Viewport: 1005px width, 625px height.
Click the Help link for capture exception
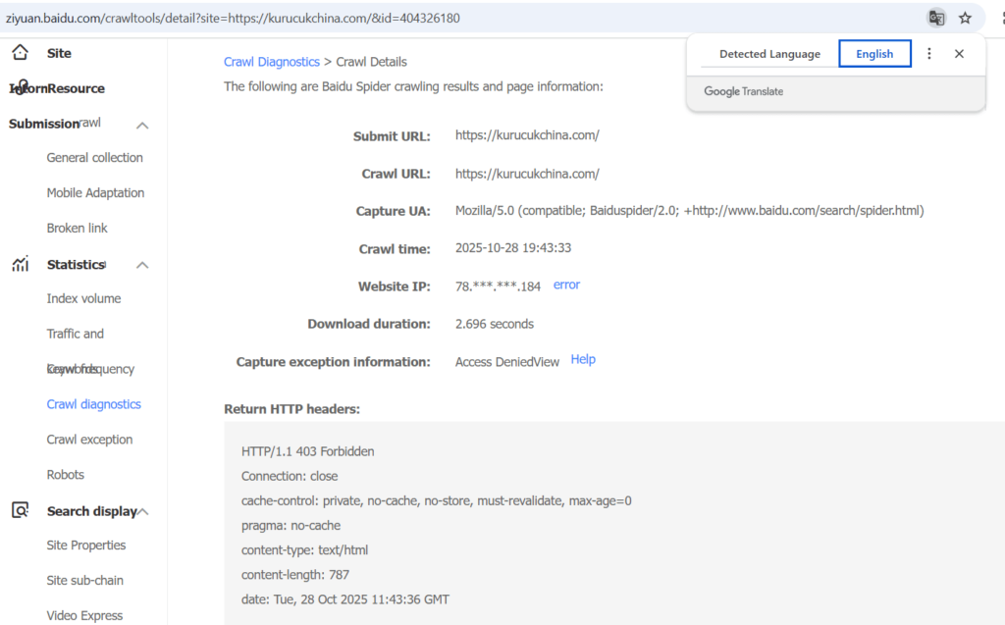click(x=583, y=359)
